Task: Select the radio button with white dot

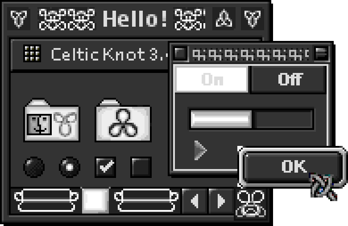Action: coord(70,167)
